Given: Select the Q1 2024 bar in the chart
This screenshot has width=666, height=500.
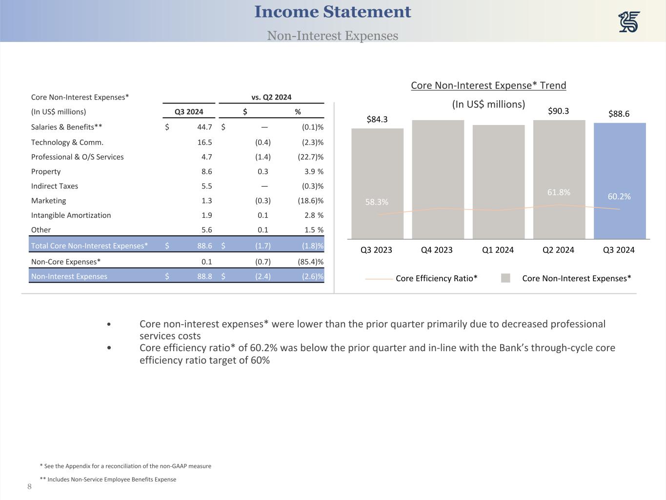Looking at the screenshot, I should tap(499, 182).
